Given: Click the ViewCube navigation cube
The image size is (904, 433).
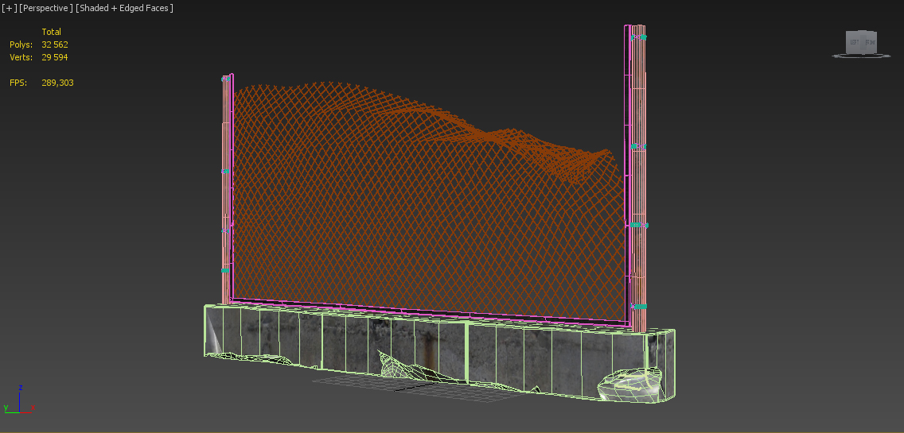Looking at the screenshot, I should pos(861,43).
